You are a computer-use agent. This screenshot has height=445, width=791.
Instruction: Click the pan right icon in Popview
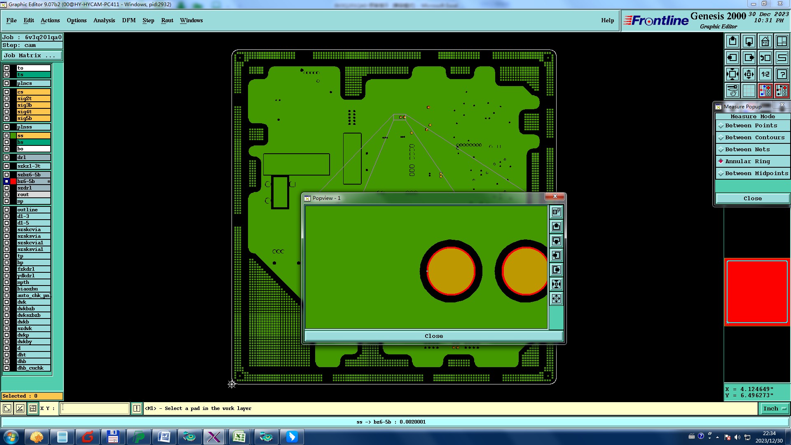[556, 269]
